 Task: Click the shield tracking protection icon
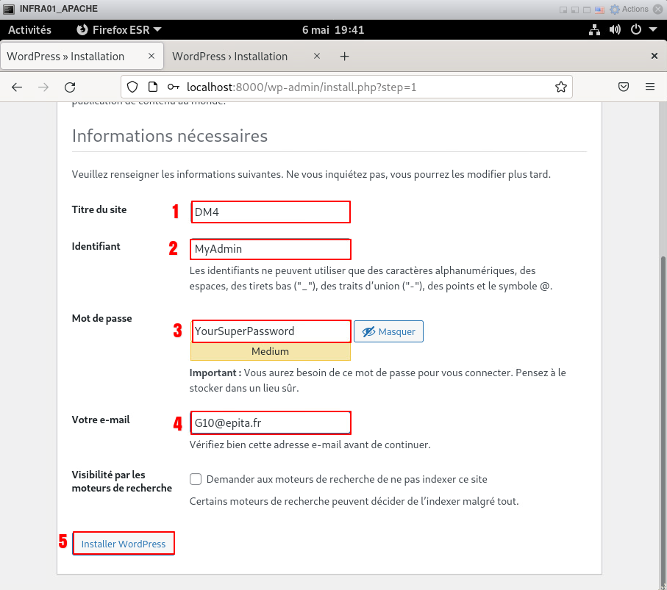click(x=132, y=87)
